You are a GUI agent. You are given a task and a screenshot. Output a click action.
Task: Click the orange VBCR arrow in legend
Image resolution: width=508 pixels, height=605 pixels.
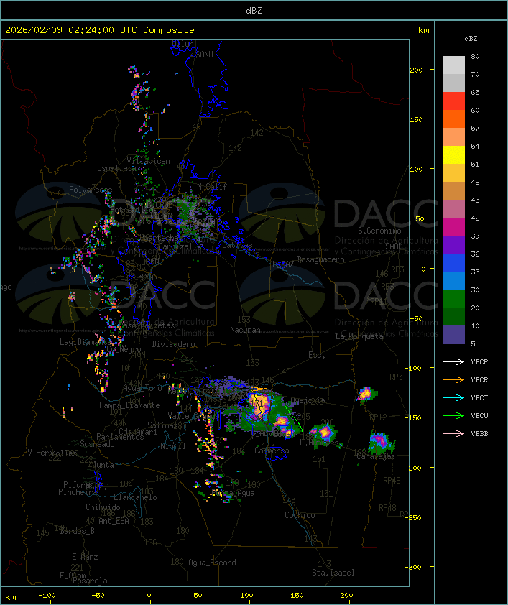tap(453, 379)
